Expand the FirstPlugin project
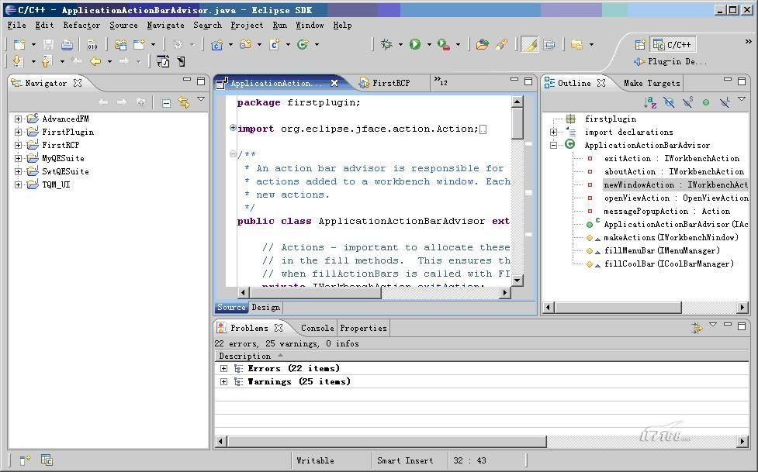This screenshot has height=472, width=758. pos(18,132)
